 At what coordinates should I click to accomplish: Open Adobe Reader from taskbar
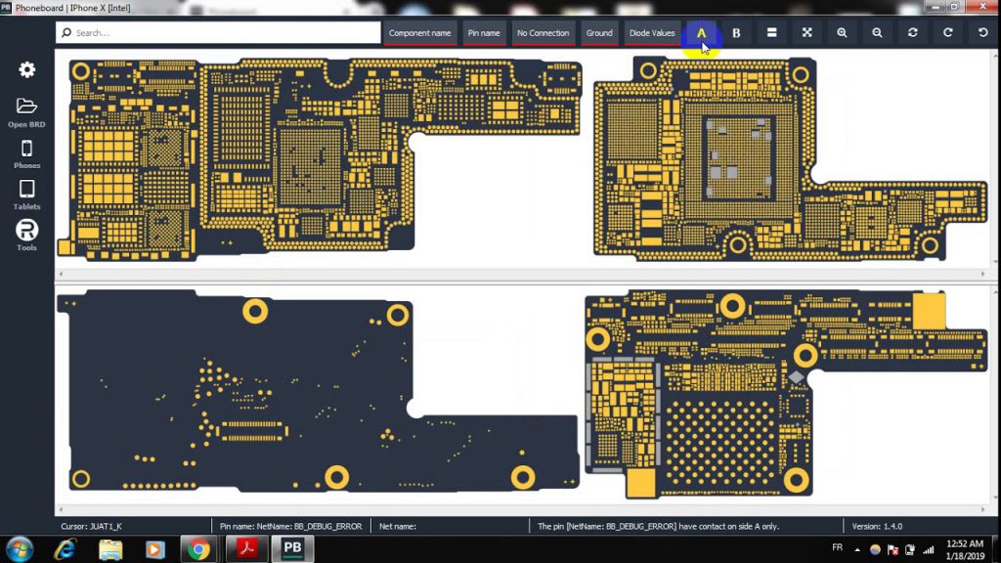pos(247,549)
